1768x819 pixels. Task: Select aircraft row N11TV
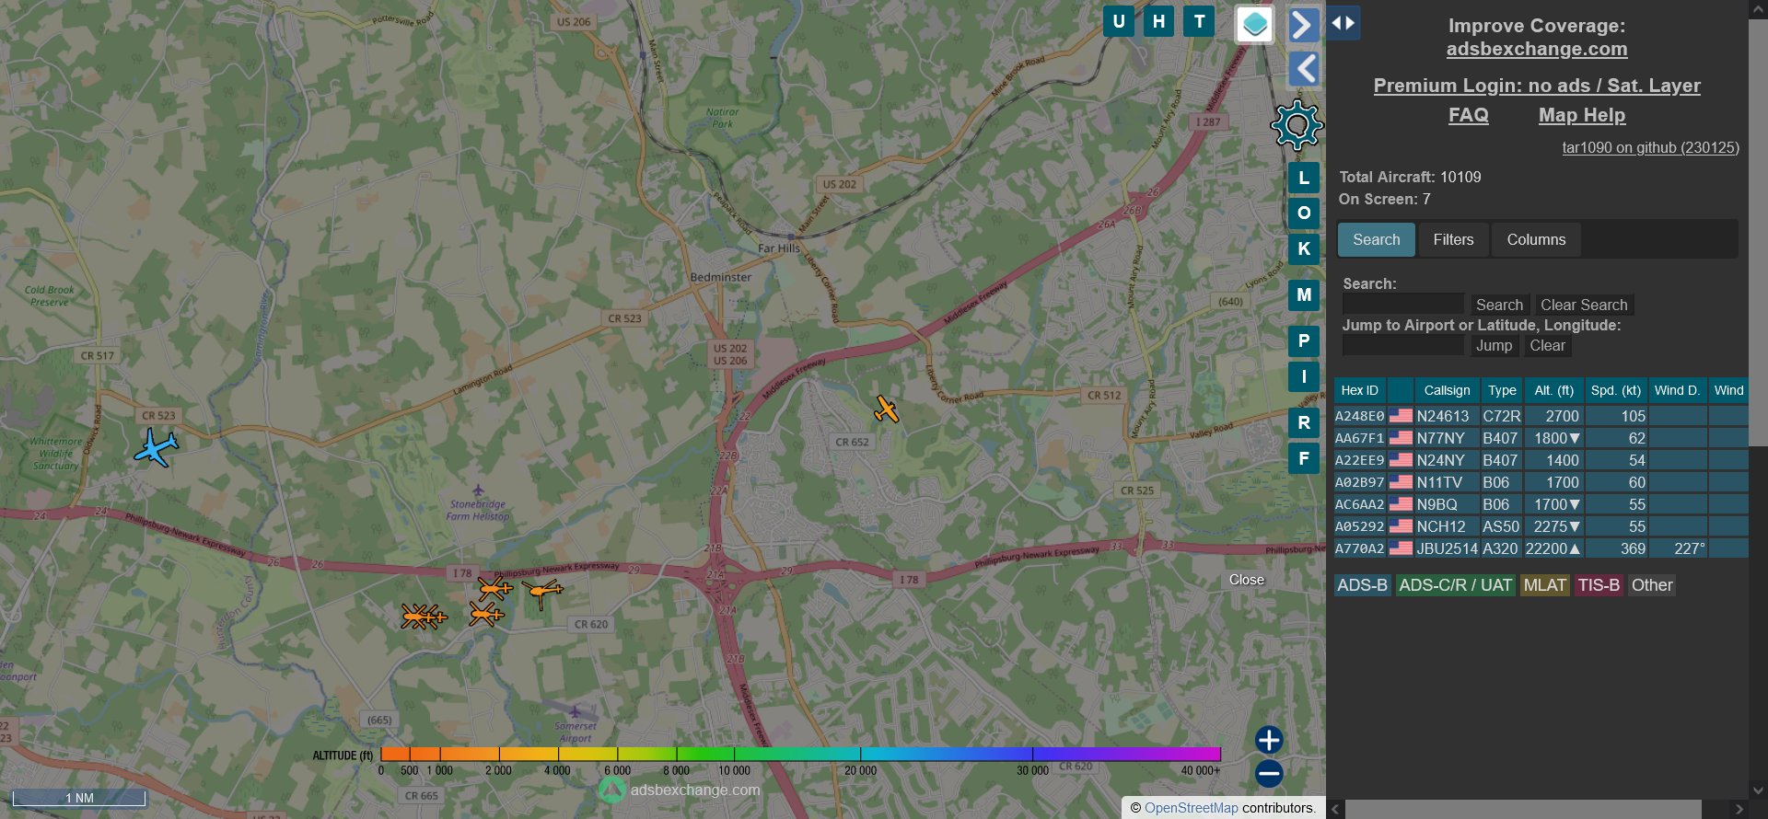(1541, 482)
